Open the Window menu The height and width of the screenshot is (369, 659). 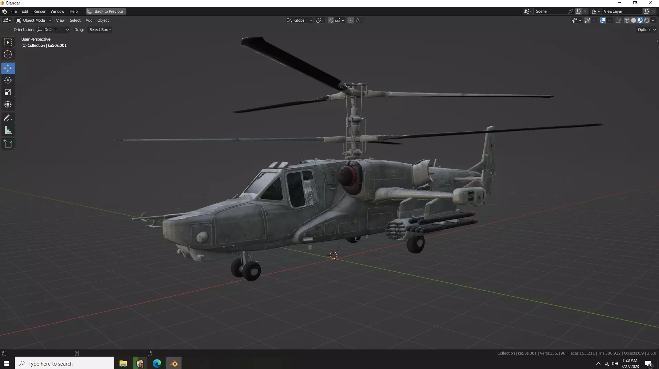coord(57,11)
